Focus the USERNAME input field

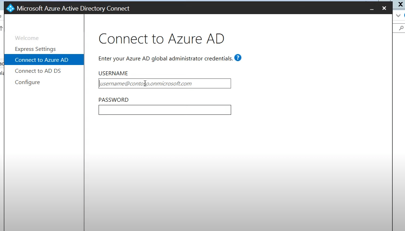[x=165, y=83]
